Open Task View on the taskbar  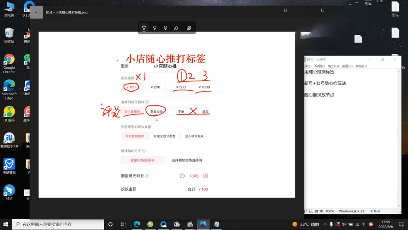[123, 224]
